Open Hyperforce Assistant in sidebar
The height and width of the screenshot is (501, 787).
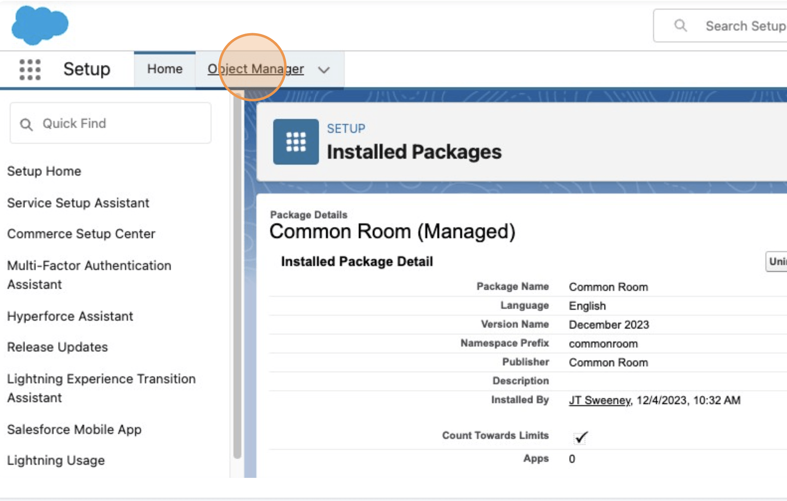point(70,316)
